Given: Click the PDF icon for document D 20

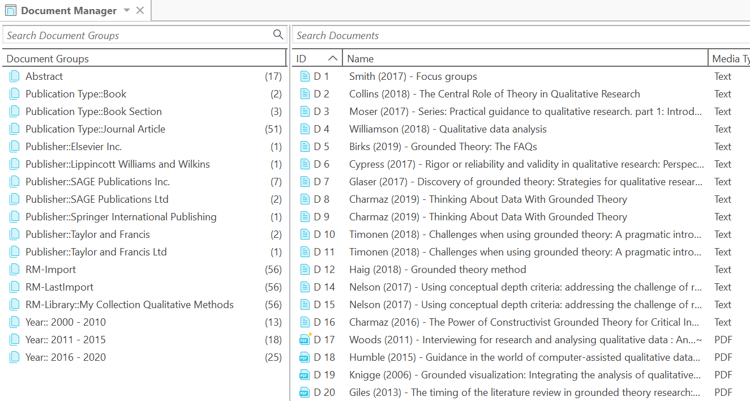Looking at the screenshot, I should tap(305, 393).
